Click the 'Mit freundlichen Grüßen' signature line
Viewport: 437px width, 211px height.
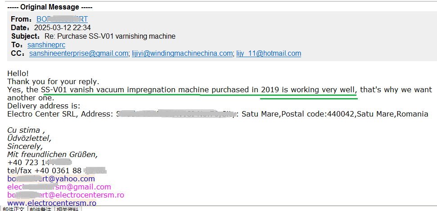click(x=52, y=154)
